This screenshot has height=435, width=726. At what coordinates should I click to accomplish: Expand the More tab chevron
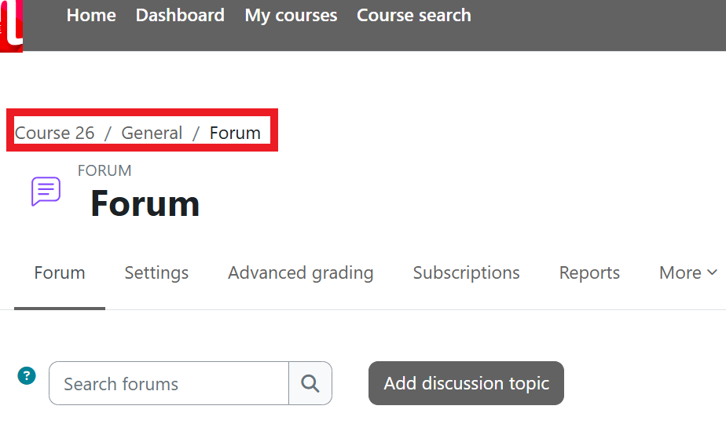(x=712, y=272)
